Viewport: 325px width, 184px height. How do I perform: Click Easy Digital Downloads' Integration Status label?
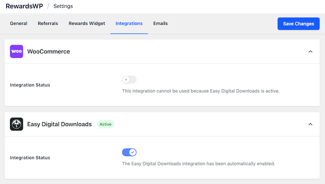coord(30,158)
